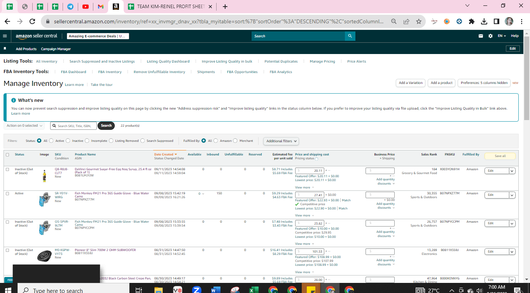The height and width of the screenshot is (293, 530).
Task: Select the Active status filter radio
Action: (x=52, y=141)
